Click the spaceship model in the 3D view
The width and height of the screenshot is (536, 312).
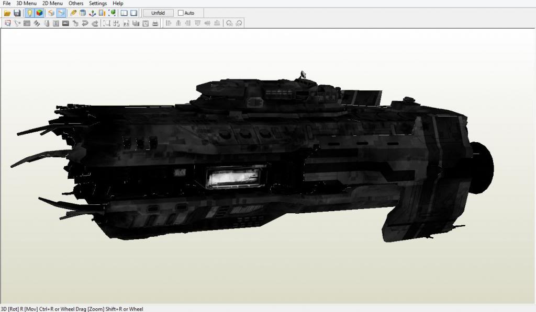(253, 157)
